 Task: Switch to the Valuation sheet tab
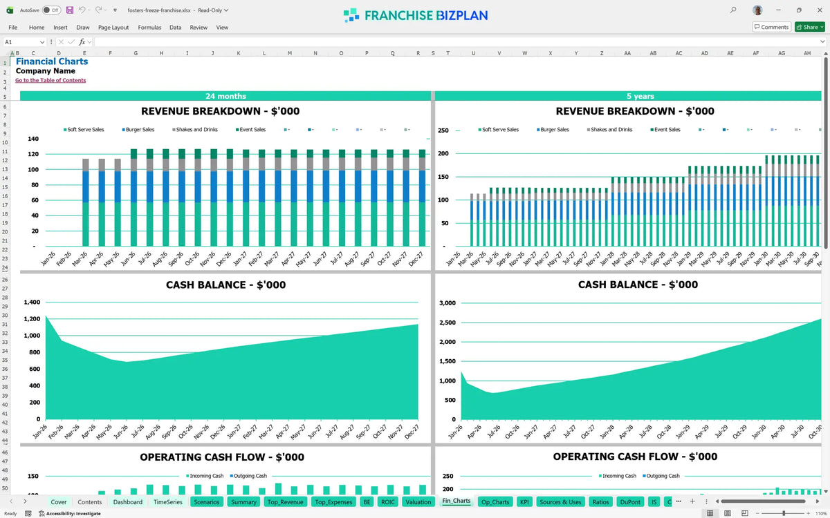pyautogui.click(x=418, y=502)
